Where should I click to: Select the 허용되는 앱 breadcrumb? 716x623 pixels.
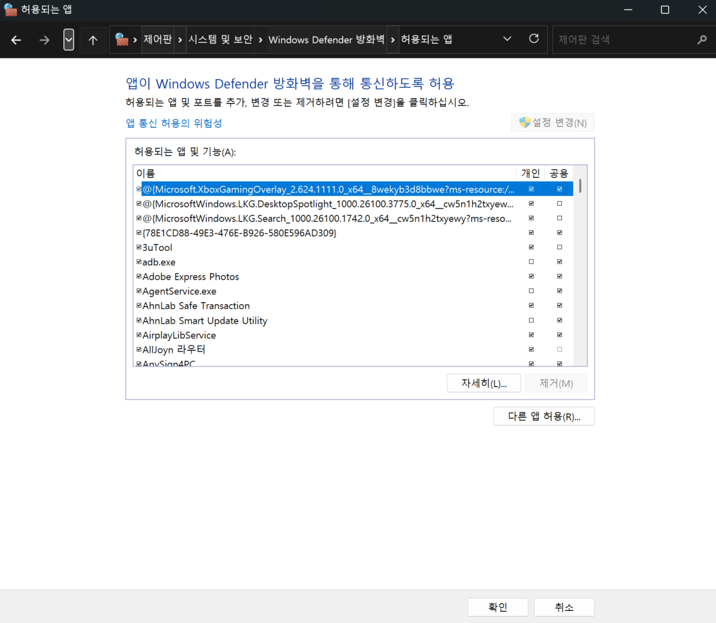coord(427,39)
